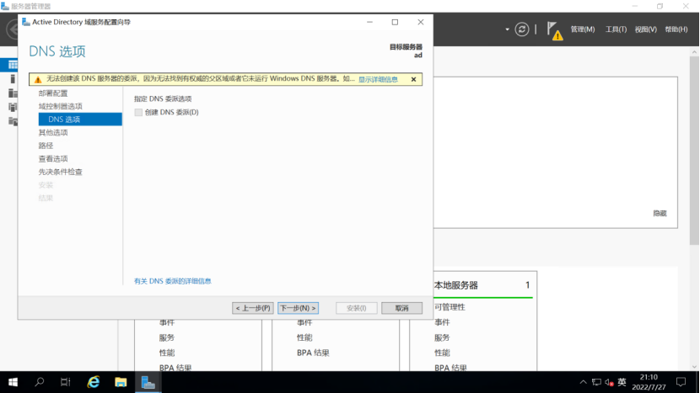Click the warning triangle icon in banner

tap(38, 79)
